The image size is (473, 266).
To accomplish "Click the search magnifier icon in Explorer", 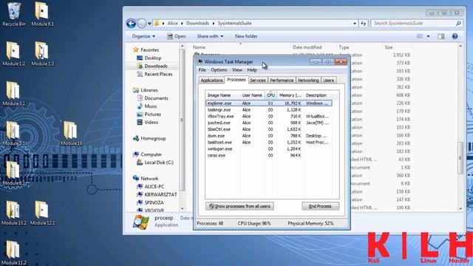I will coord(458,23).
